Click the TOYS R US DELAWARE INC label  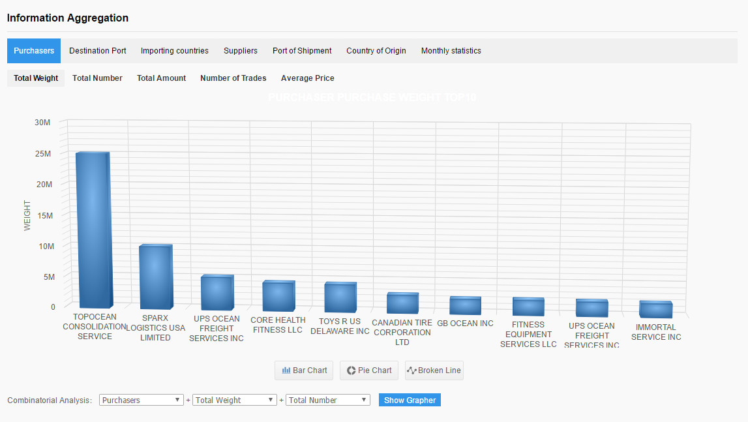pos(340,327)
